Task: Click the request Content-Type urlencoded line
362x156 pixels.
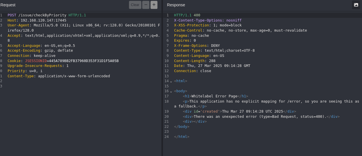Action: click(59, 76)
